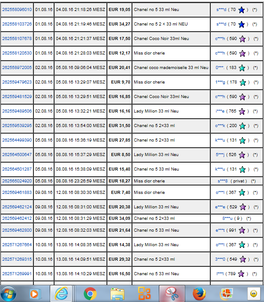Screen dimensions: 264x302
Task: View item 262569462412
Action: pos(17,218)
